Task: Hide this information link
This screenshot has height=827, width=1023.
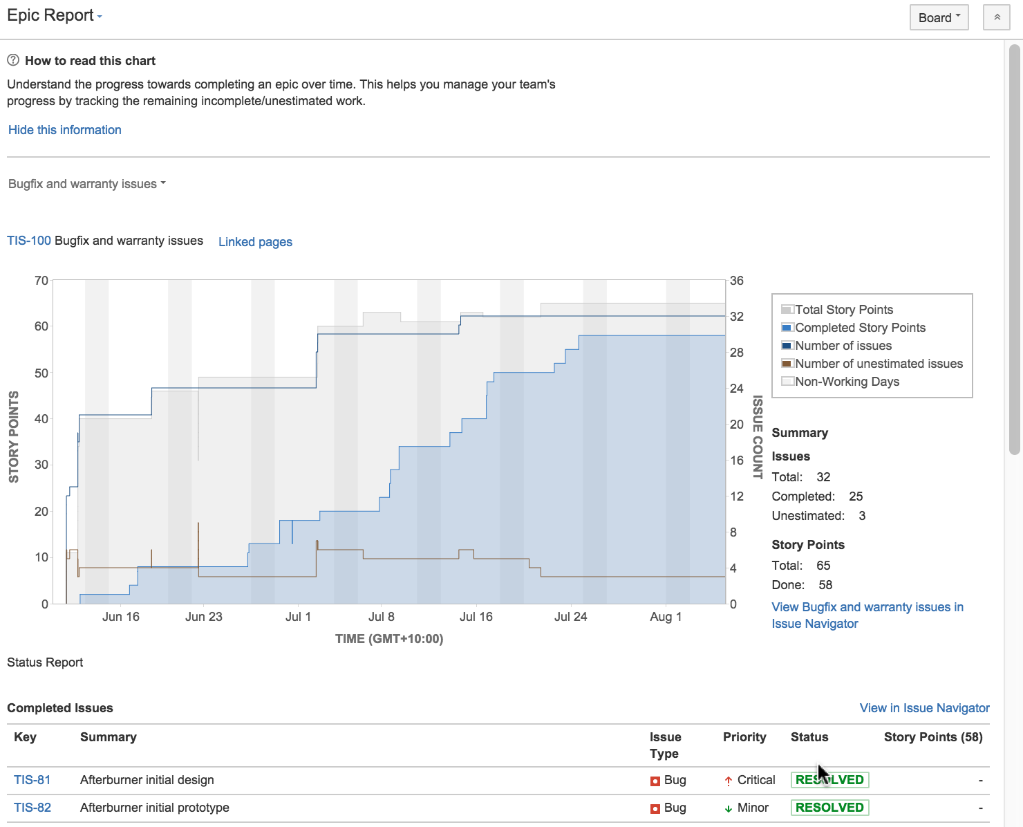Action: [65, 130]
